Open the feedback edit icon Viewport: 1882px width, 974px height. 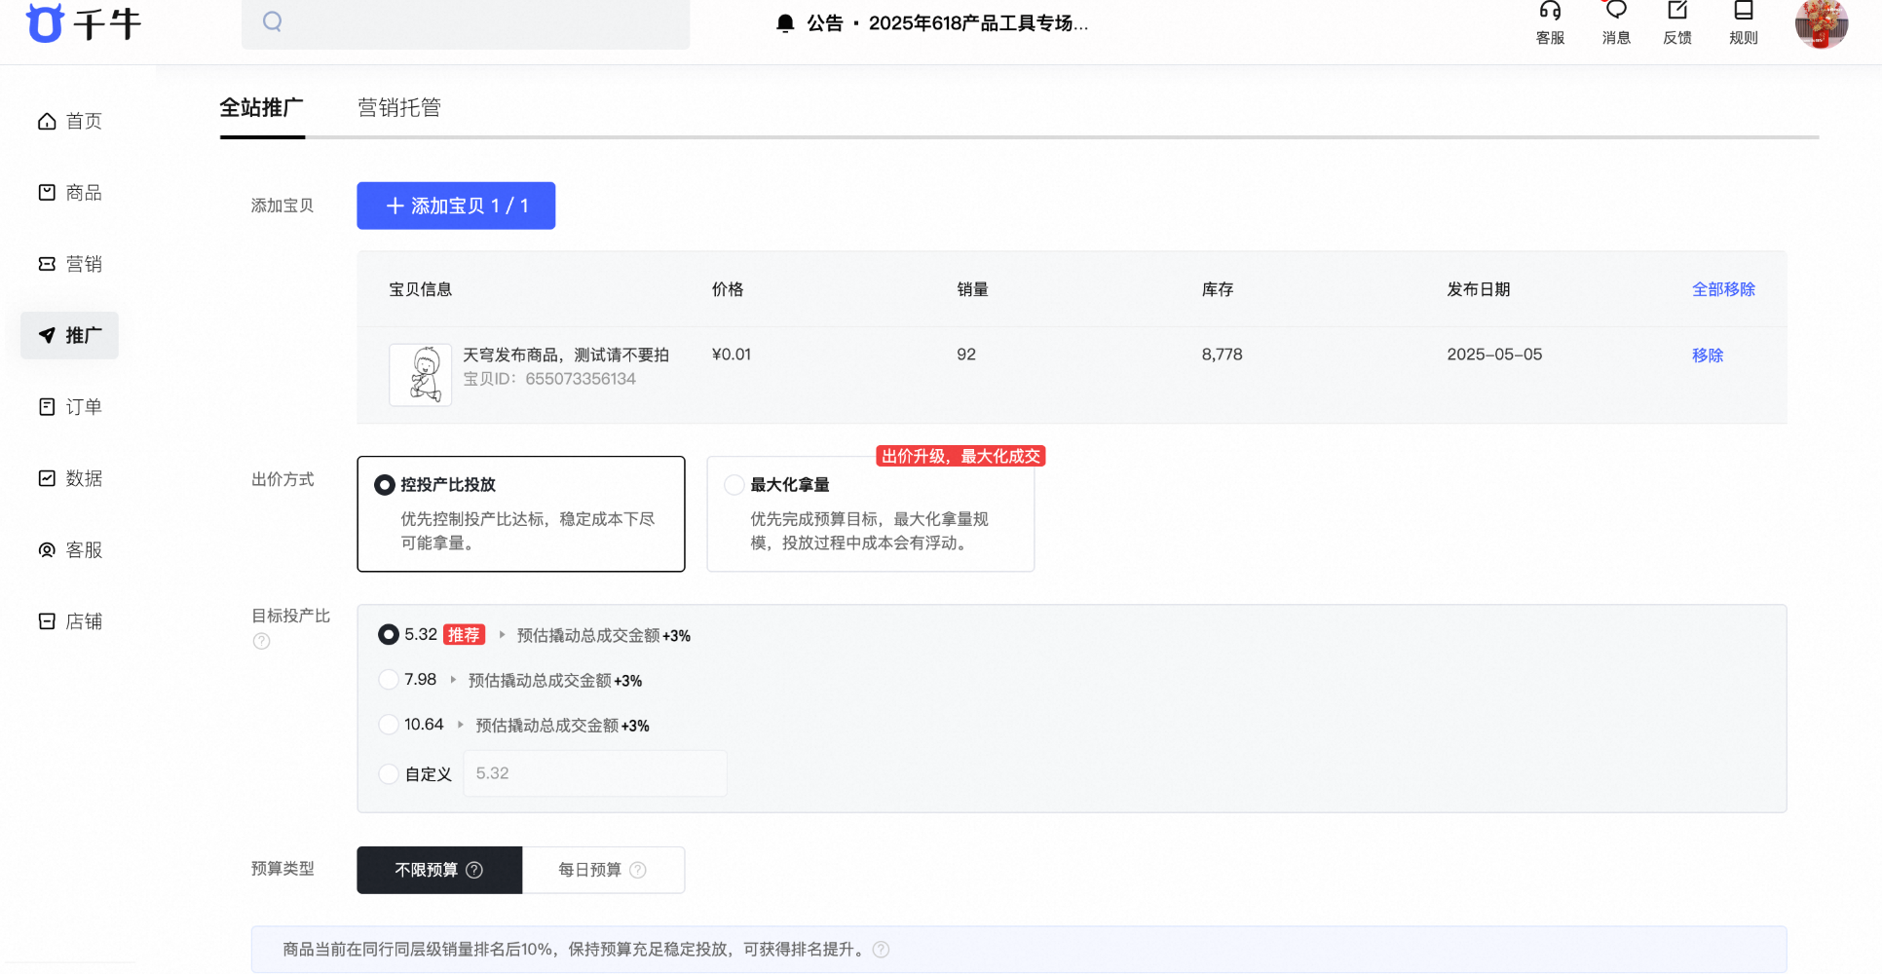(x=1677, y=11)
